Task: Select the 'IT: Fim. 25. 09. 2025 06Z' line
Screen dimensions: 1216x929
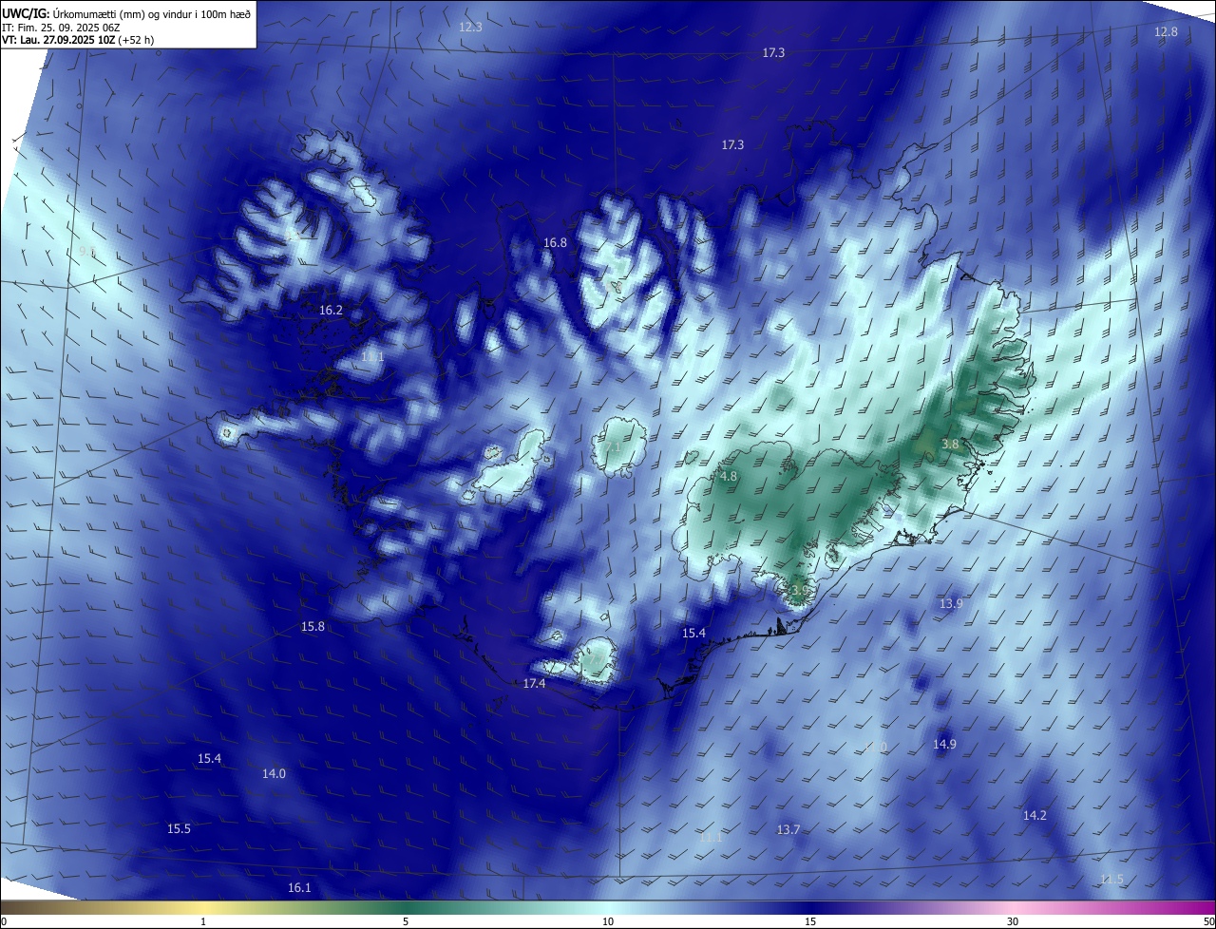Action: click(x=59, y=27)
